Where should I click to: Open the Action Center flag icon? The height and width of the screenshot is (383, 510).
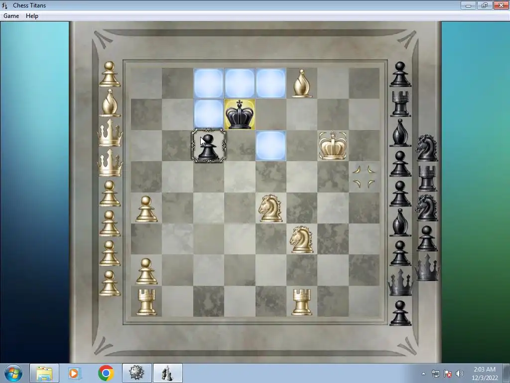point(448,374)
